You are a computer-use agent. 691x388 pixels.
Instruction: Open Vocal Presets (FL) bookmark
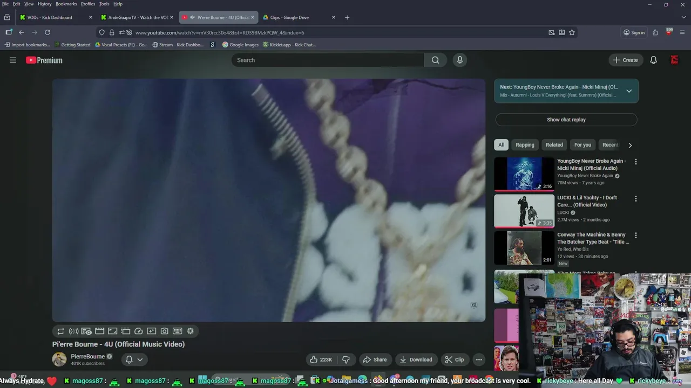(x=121, y=45)
